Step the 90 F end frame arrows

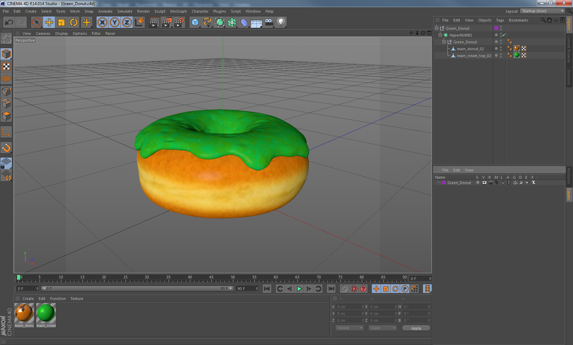tap(257, 289)
